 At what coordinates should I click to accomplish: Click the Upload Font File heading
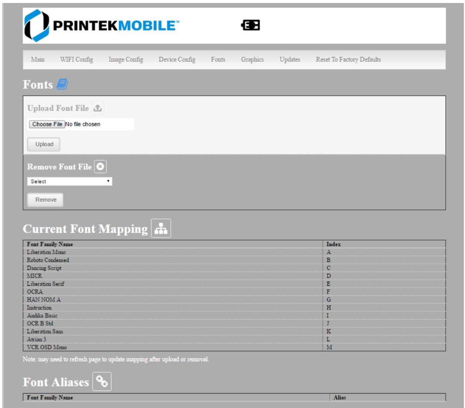coord(58,108)
